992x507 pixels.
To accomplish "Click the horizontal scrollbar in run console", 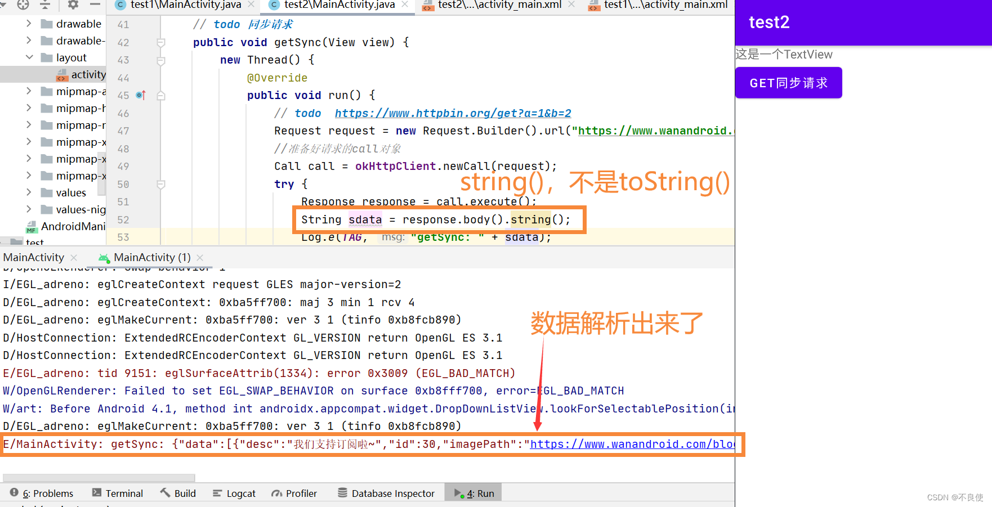I will tap(99, 478).
